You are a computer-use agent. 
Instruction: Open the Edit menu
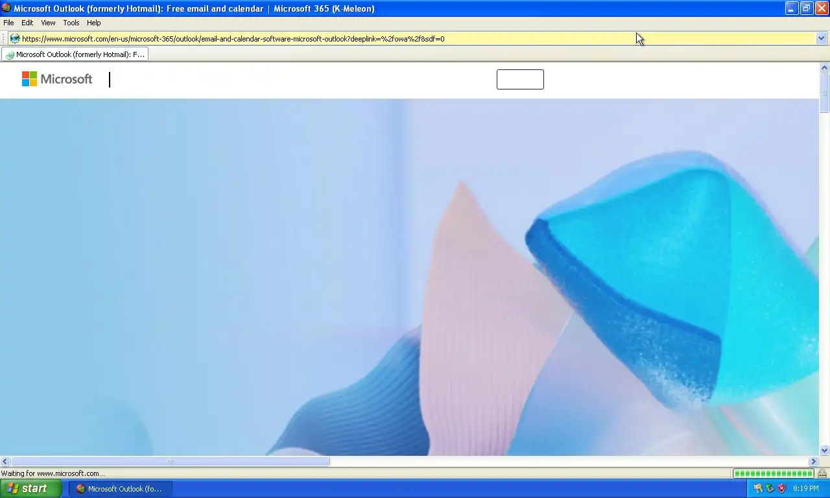tap(27, 23)
